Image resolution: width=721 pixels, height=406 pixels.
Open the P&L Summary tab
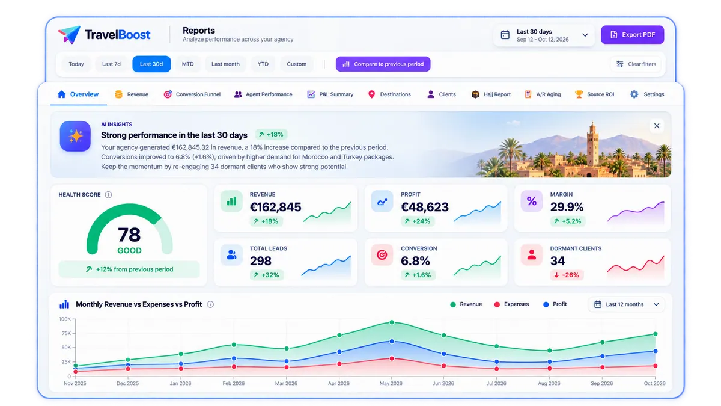click(x=330, y=94)
